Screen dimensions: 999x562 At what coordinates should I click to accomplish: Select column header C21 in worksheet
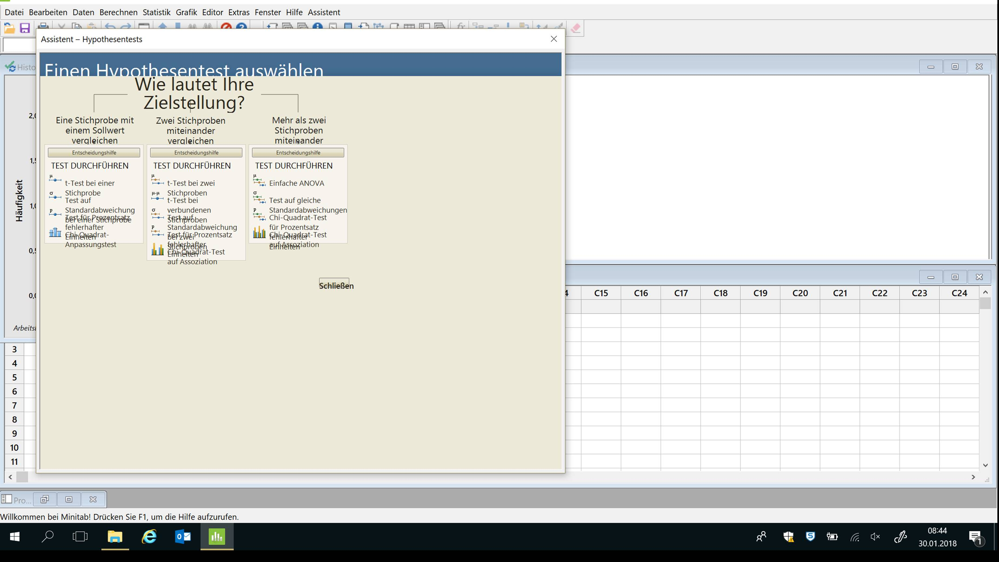click(x=840, y=293)
